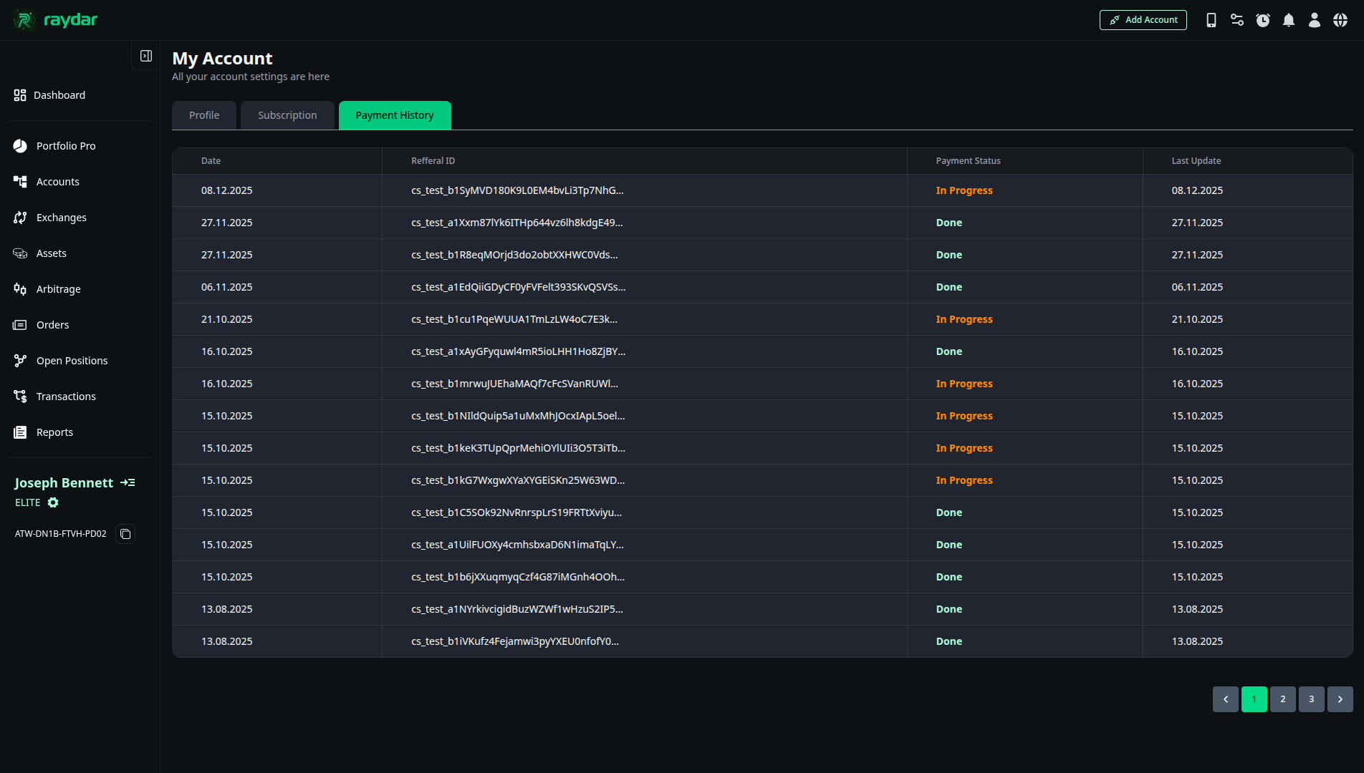The width and height of the screenshot is (1364, 773).
Task: Open the Exchanges section
Action: tap(61, 217)
